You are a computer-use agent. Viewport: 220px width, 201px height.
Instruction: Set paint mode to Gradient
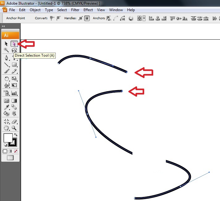click(x=10, y=151)
